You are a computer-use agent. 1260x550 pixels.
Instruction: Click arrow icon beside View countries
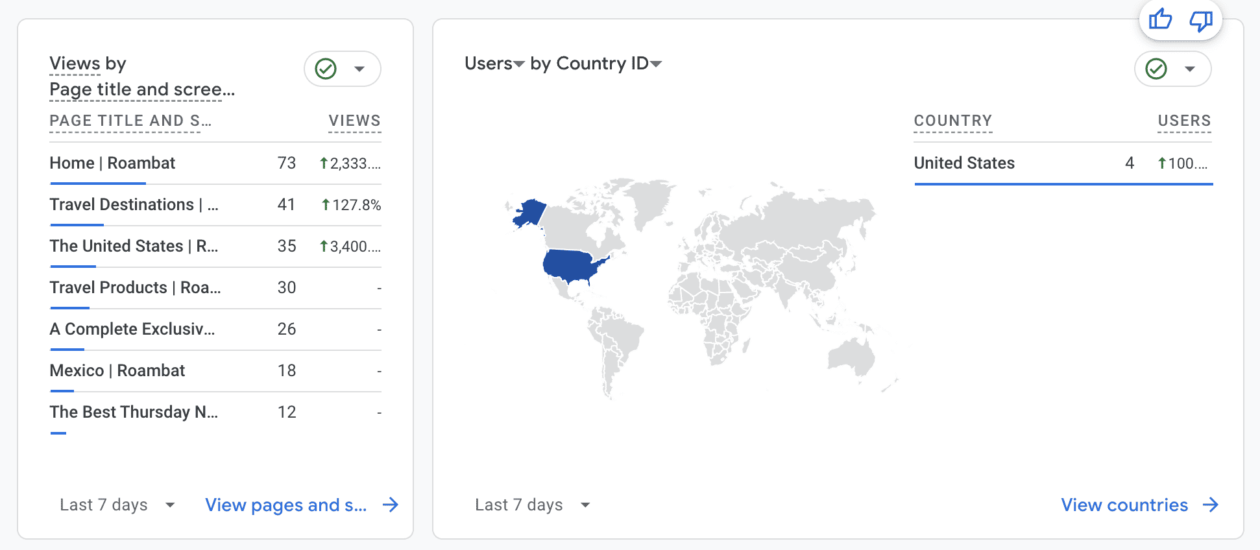pos(1211,505)
